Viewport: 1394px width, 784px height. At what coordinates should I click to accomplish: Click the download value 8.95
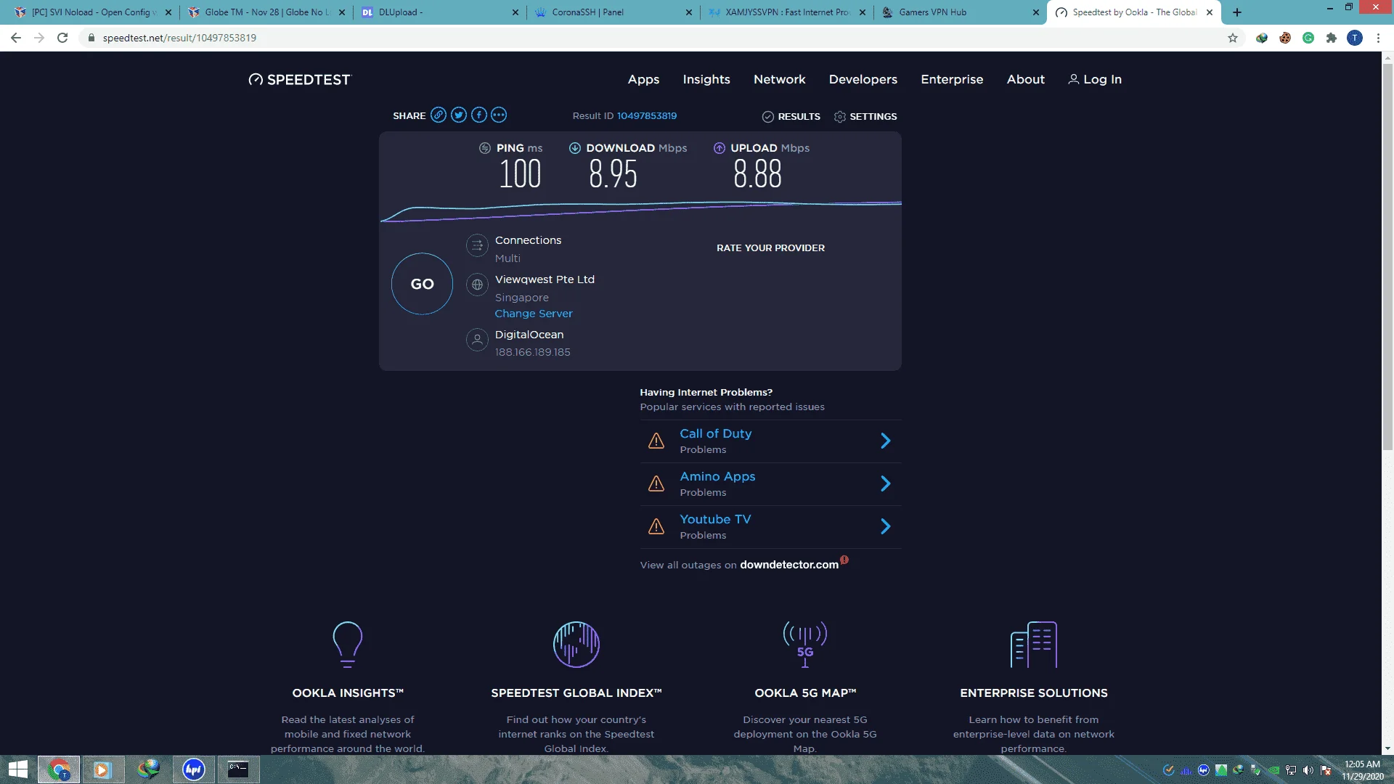tap(613, 174)
